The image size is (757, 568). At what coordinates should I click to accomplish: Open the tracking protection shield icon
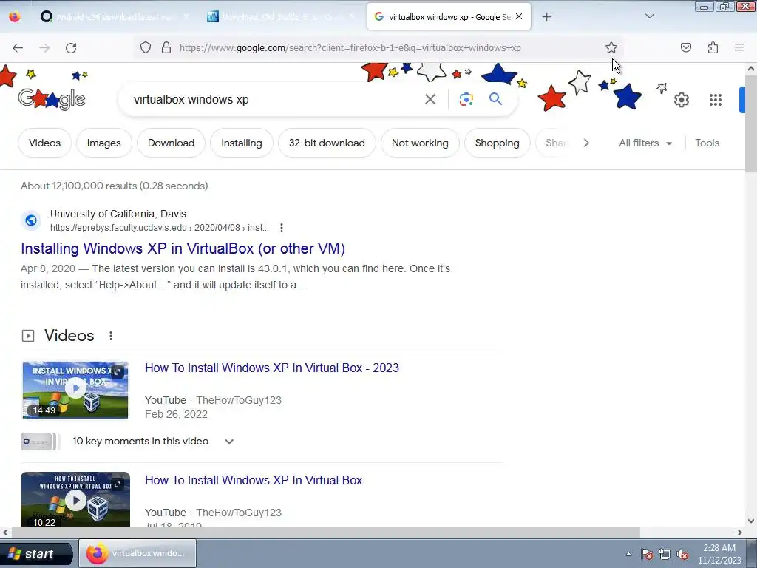[x=146, y=48]
